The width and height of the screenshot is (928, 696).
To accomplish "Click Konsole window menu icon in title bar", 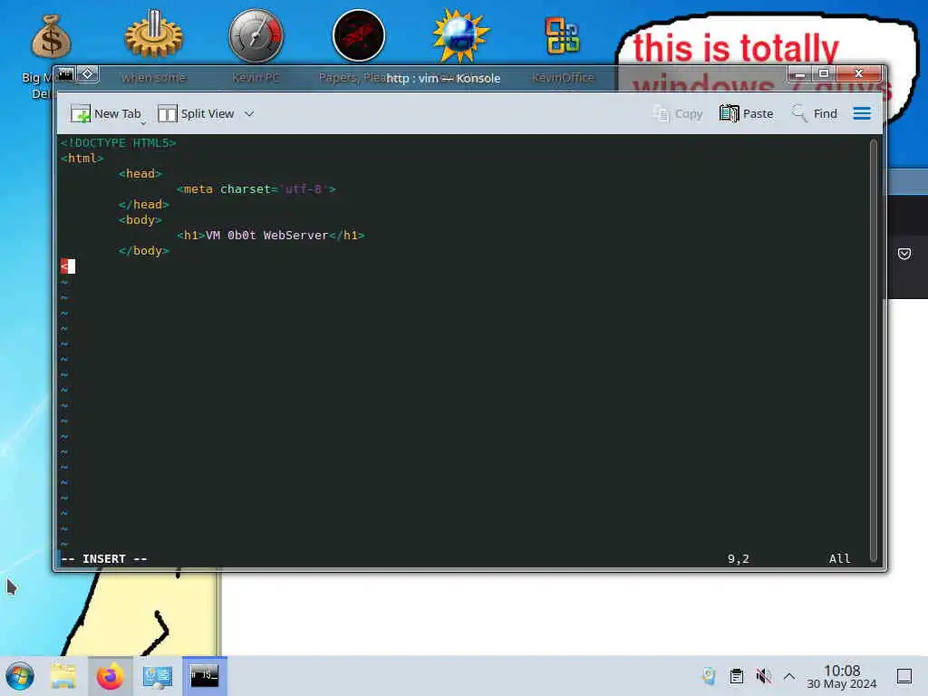I will click(x=65, y=74).
